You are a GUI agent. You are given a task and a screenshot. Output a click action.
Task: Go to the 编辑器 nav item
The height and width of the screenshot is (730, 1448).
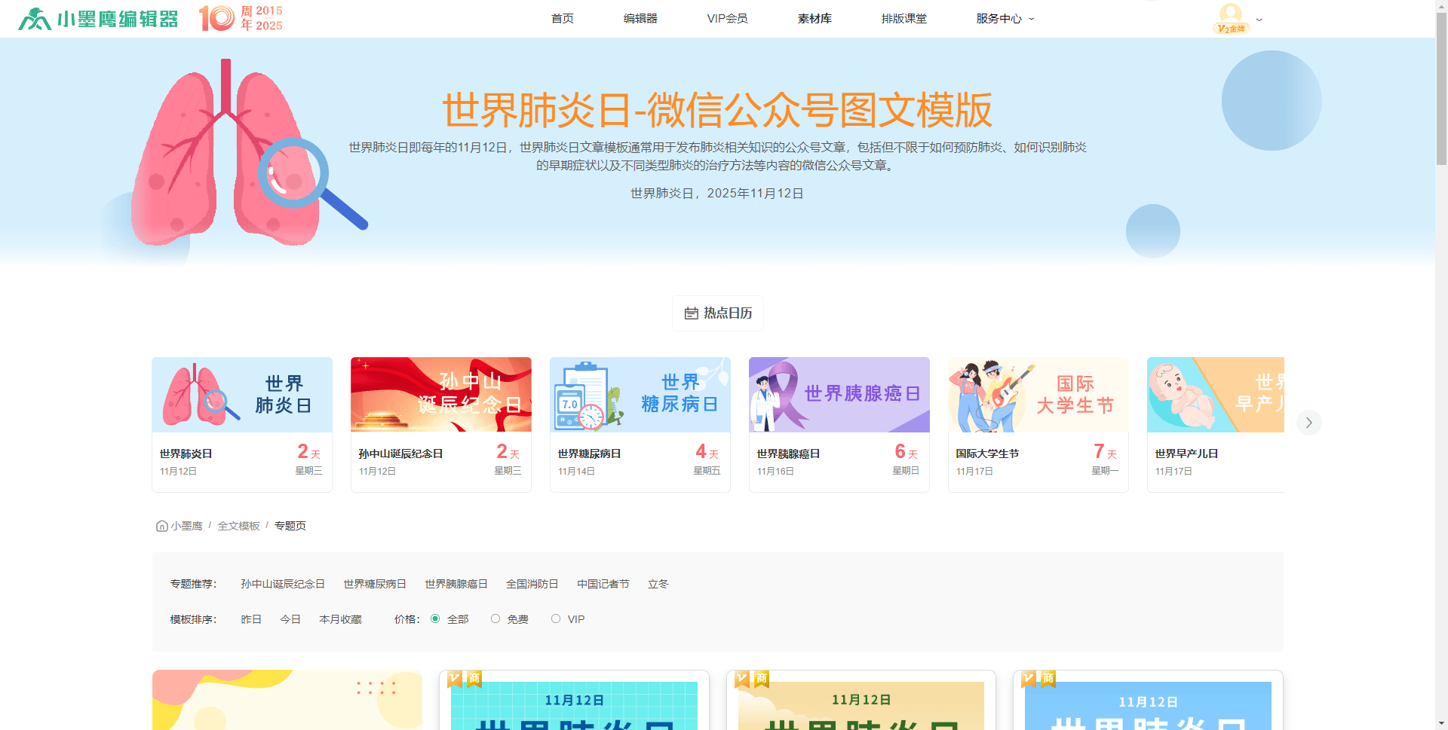tap(640, 19)
